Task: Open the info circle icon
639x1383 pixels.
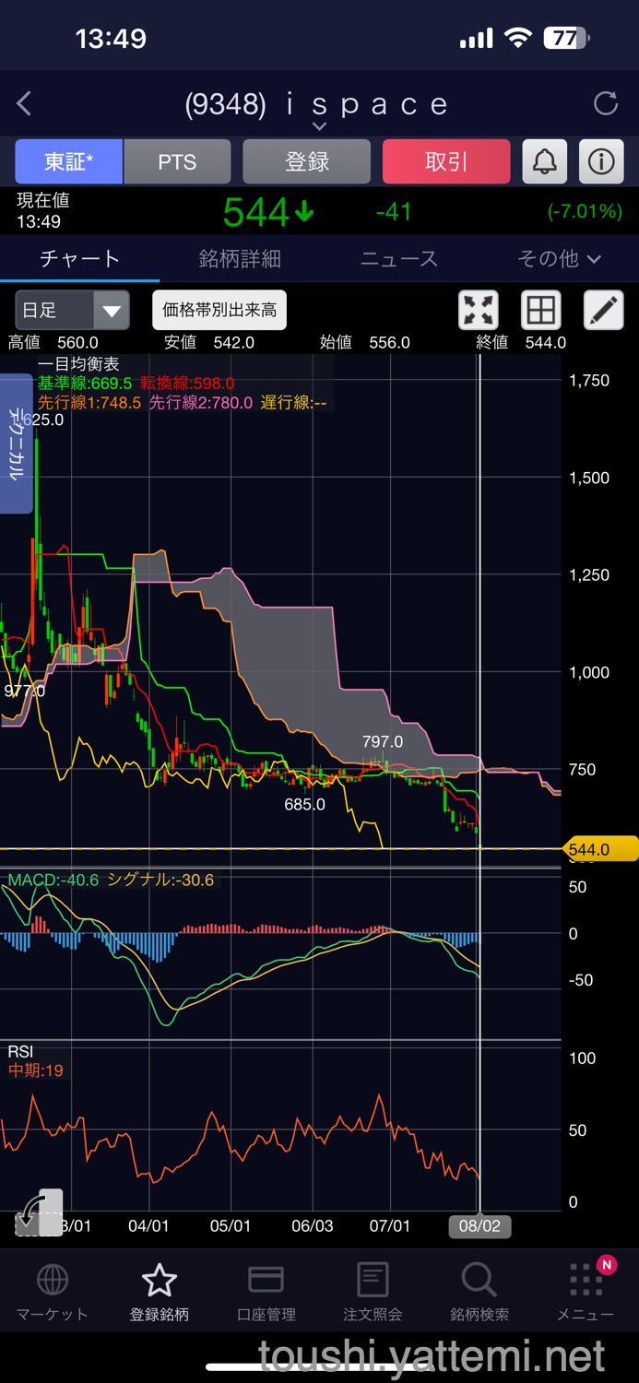Action: pyautogui.click(x=601, y=162)
